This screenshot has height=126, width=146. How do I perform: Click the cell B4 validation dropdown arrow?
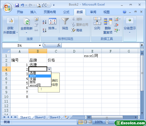[49, 69]
